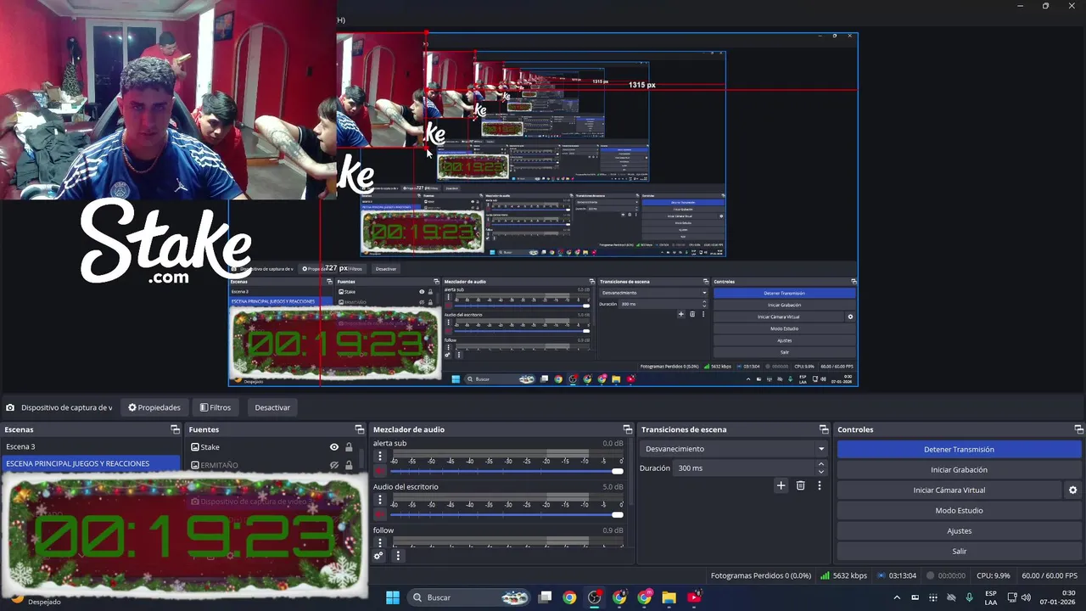Open options menu for Audio del escritorio
The width and height of the screenshot is (1086, 611).
click(379, 500)
